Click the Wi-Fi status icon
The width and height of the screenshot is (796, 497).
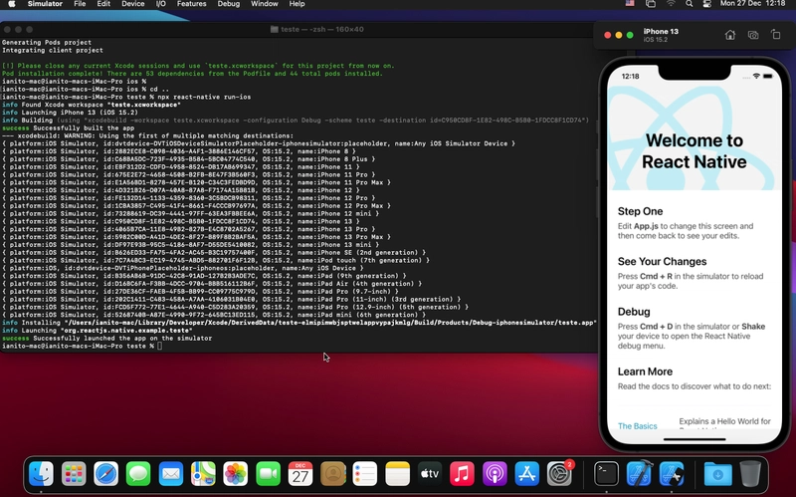(671, 4)
